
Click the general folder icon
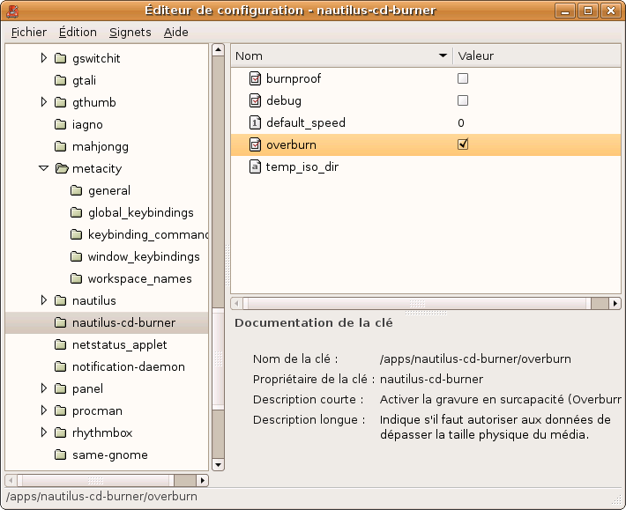pyautogui.click(x=76, y=190)
